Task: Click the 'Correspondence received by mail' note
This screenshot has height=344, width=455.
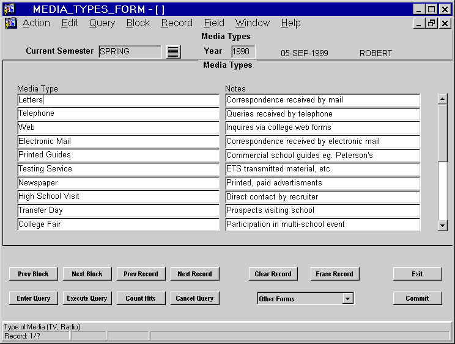Action: (x=323, y=100)
